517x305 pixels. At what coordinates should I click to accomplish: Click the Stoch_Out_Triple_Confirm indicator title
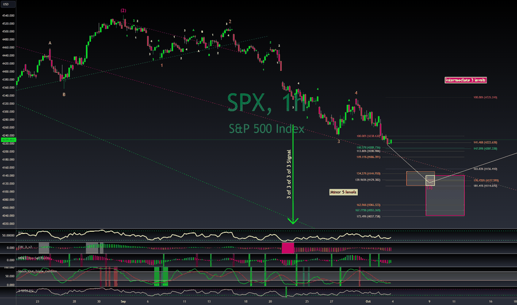[38, 271]
